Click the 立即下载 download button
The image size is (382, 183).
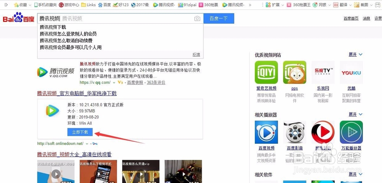(x=80, y=132)
